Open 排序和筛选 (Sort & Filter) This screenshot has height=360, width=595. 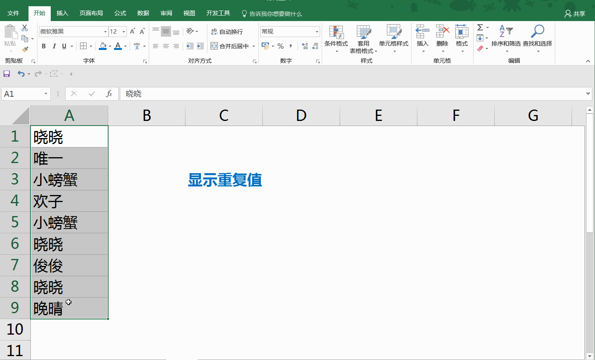506,38
